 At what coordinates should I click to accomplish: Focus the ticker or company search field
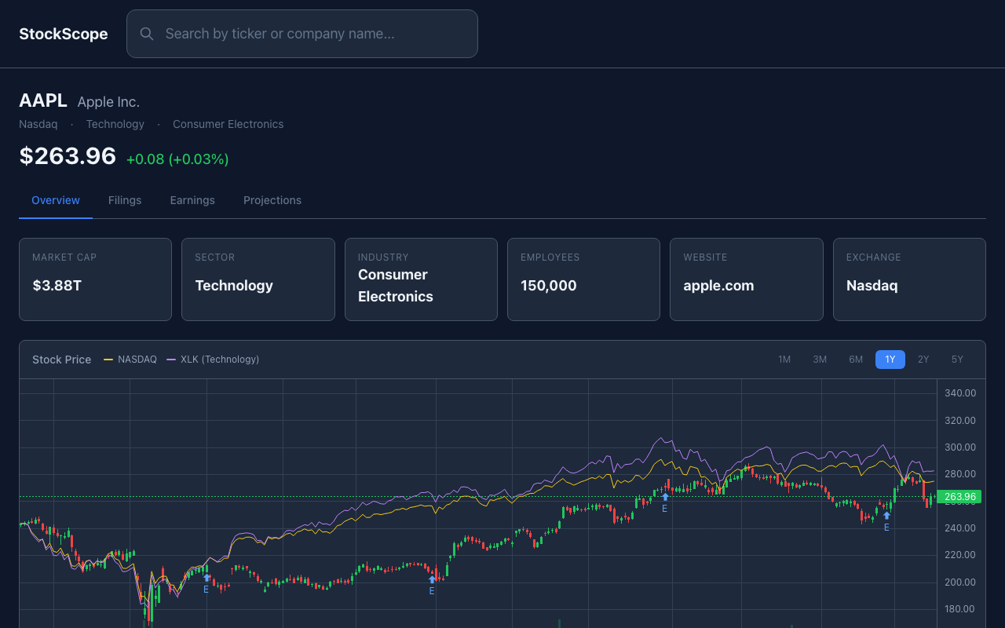[302, 34]
